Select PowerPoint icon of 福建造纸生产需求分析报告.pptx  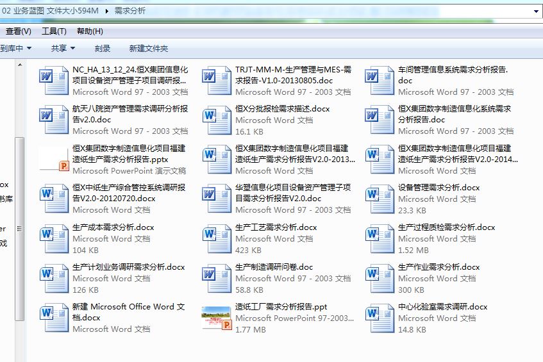54,159
